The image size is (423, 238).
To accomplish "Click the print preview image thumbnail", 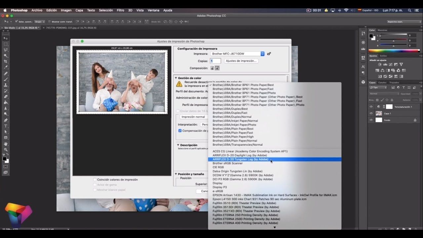I will coord(122,82).
